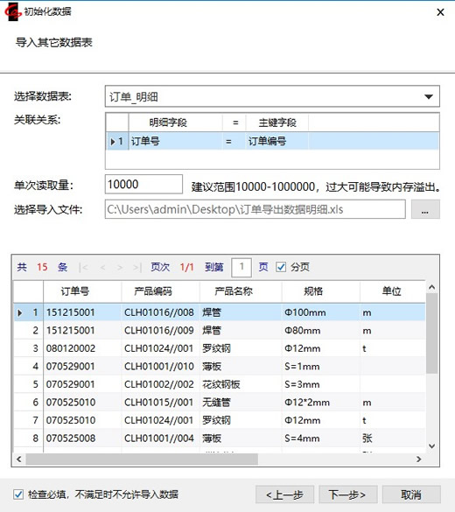Image resolution: width=455 pixels, height=512 pixels.
Task: Go to next page arrow
Action: click(x=120, y=268)
